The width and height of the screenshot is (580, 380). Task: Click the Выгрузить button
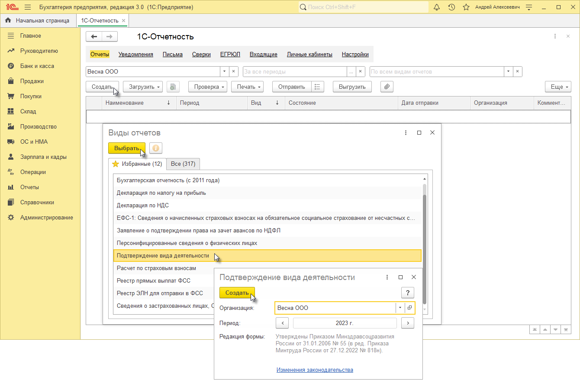pyautogui.click(x=352, y=87)
